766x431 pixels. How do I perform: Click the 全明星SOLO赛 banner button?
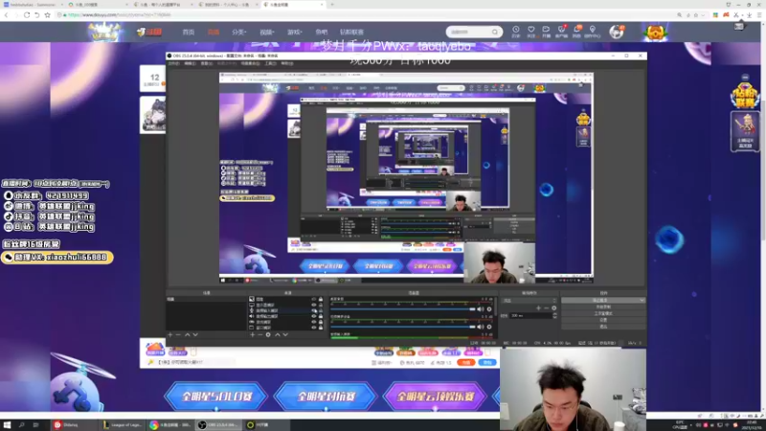[217, 397]
